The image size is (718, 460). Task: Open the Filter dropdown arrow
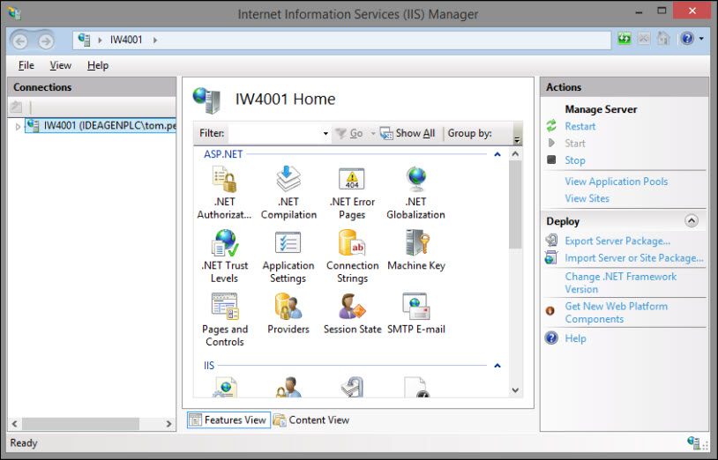(x=325, y=134)
